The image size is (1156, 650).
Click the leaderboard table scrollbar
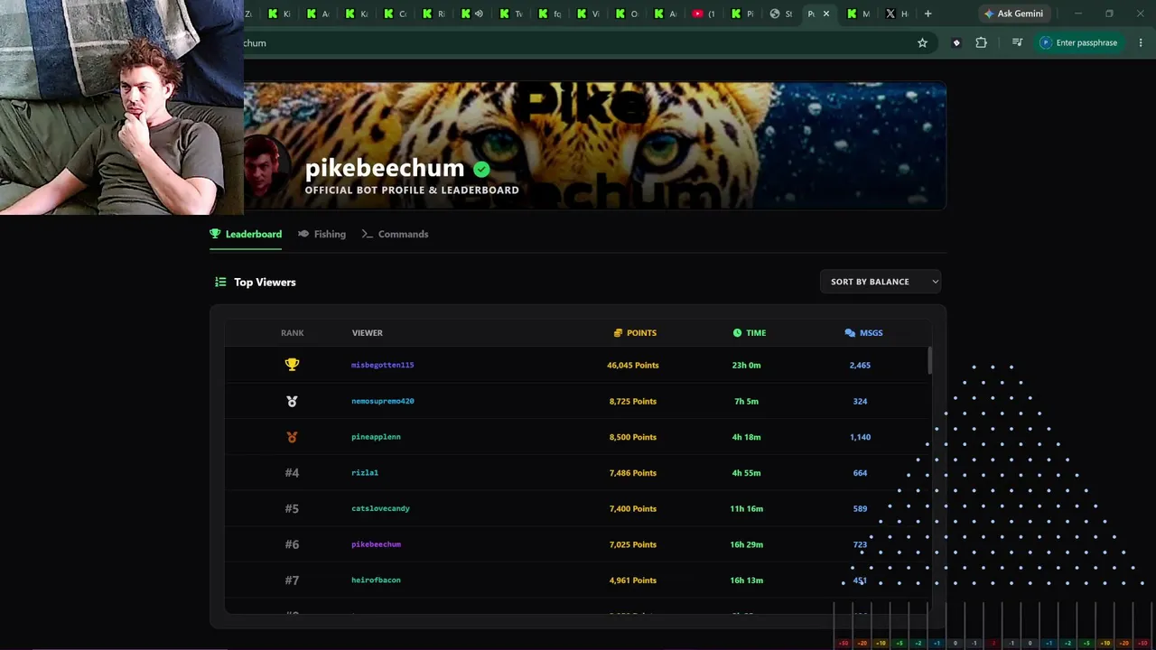point(929,360)
